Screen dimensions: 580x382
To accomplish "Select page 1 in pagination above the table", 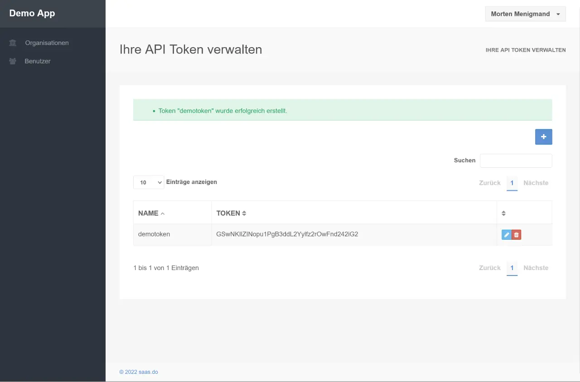I will pos(512,183).
